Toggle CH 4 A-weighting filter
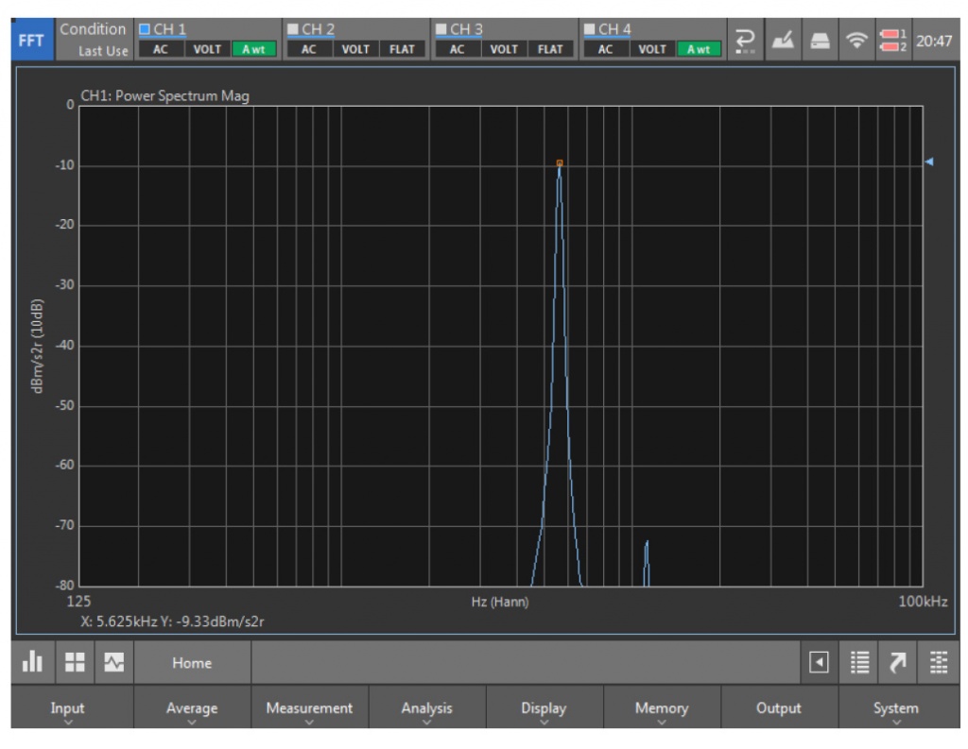Viewport: 968px width, 749px height. tap(699, 49)
